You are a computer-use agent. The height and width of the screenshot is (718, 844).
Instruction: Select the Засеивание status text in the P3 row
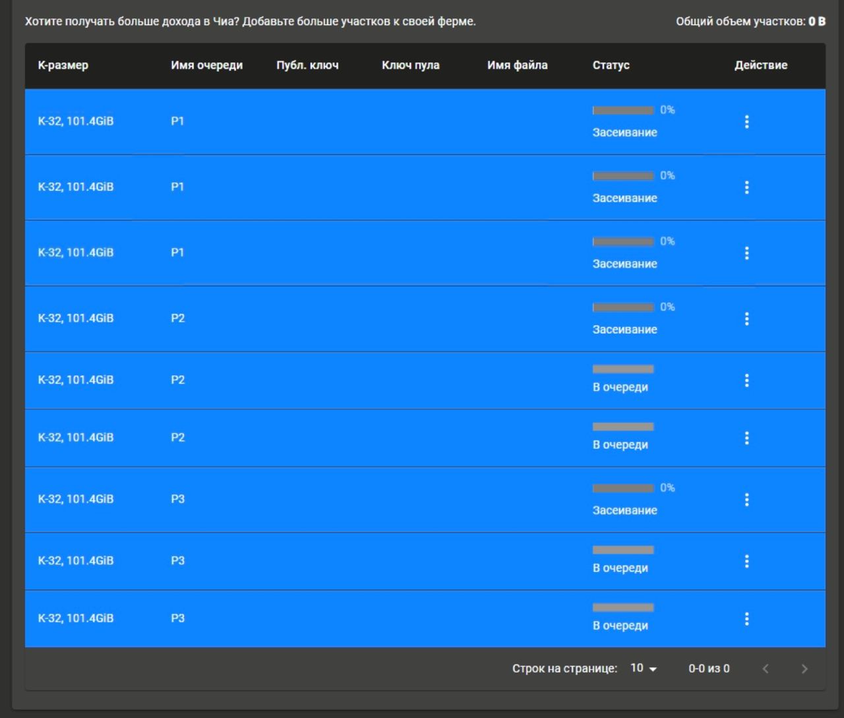pyautogui.click(x=625, y=510)
